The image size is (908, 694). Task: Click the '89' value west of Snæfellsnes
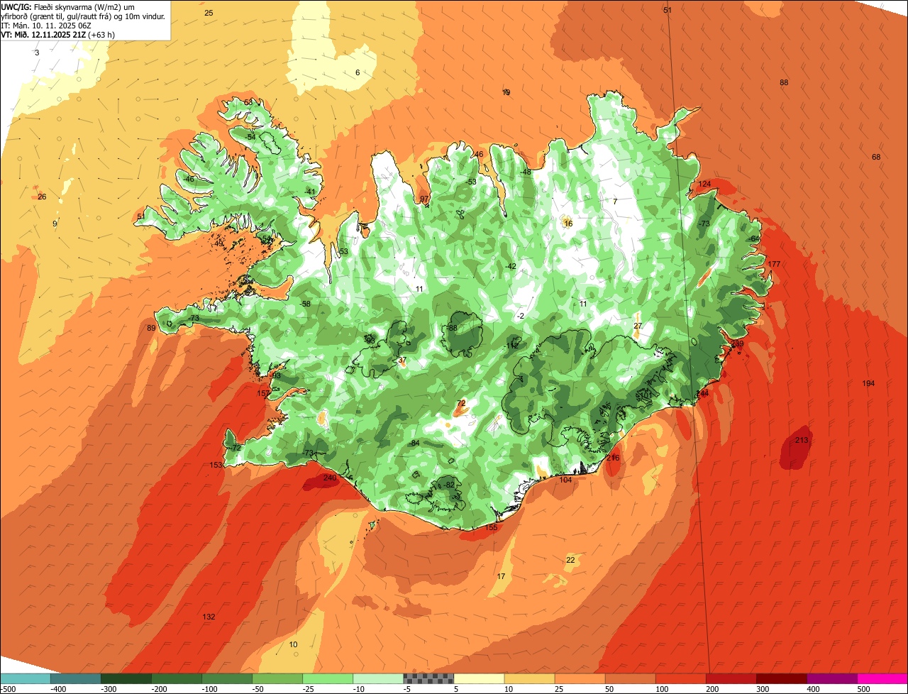[151, 328]
